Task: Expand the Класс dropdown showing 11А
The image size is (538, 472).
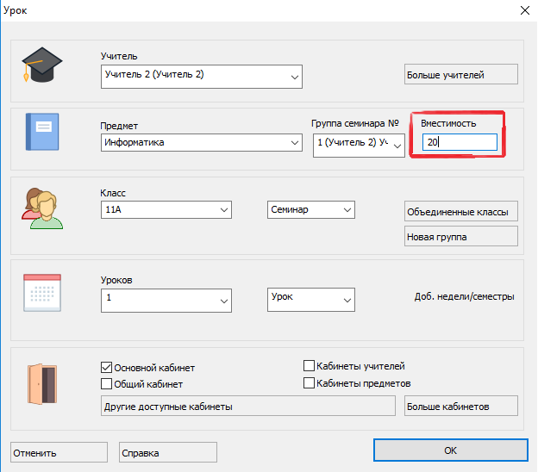Action: [224, 209]
